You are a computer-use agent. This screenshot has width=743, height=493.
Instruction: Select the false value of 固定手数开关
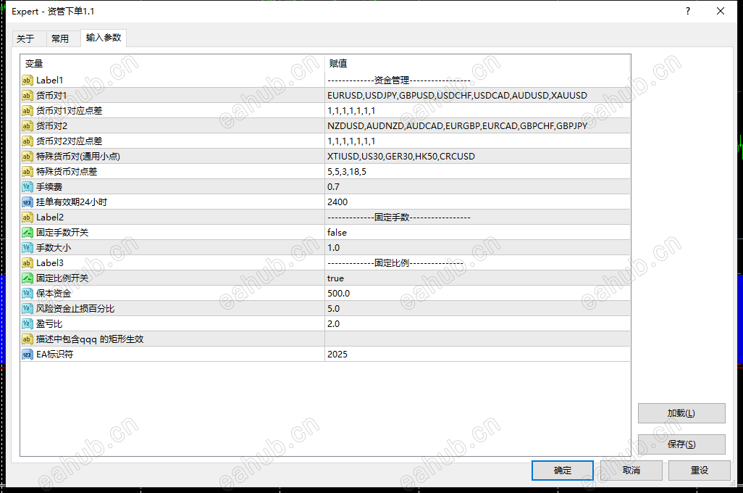478,233
